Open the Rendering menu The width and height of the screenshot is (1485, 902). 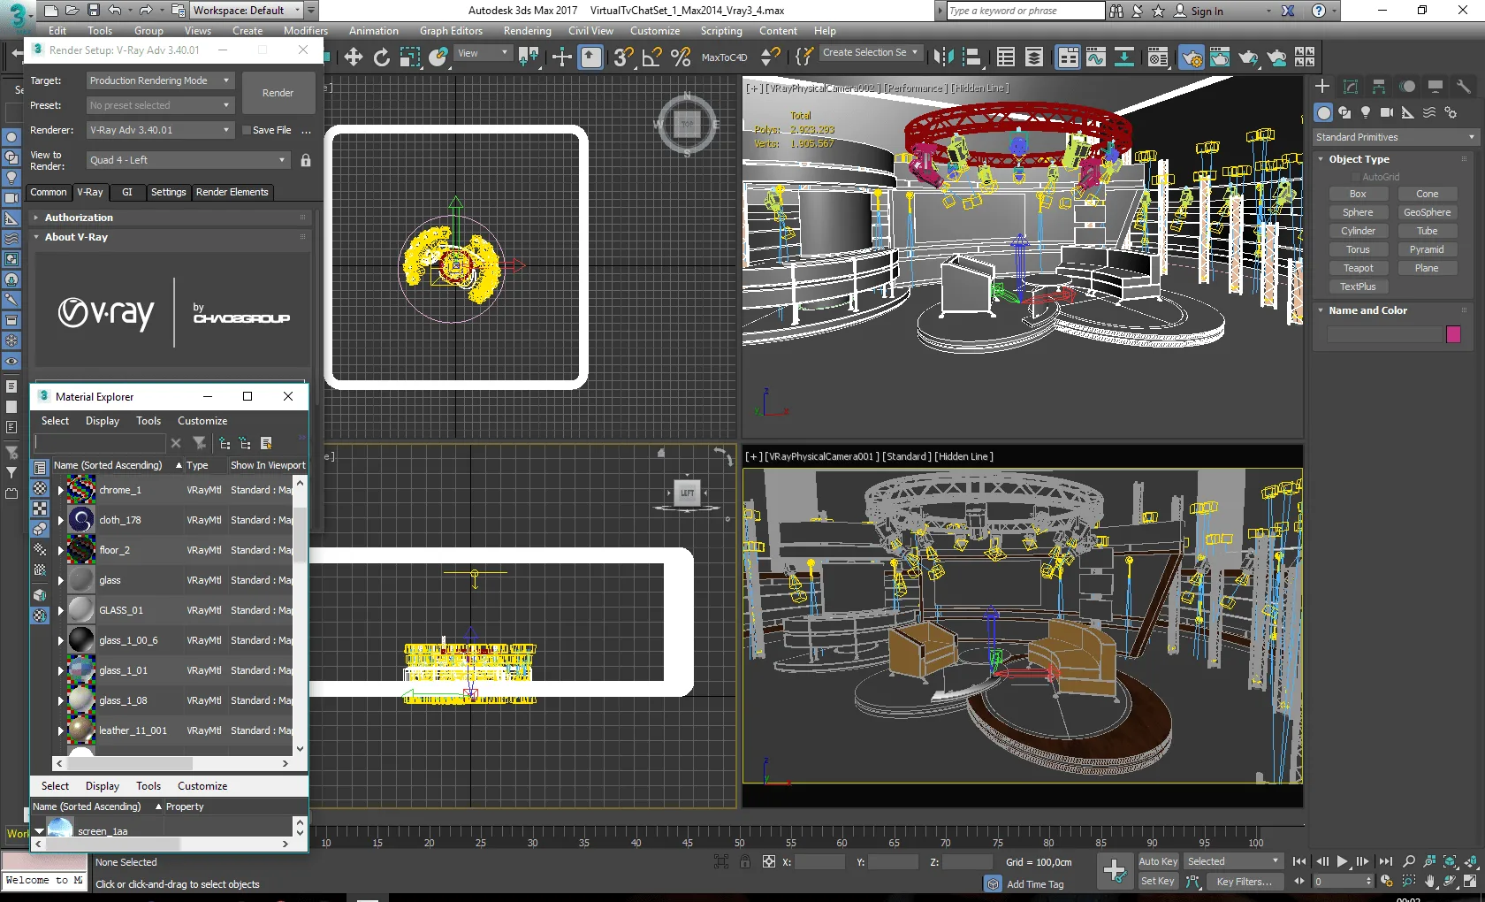tap(527, 31)
